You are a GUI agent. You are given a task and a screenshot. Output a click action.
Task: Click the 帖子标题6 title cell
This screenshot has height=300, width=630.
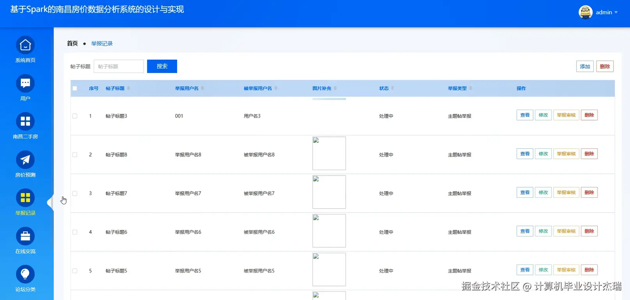pos(116,232)
